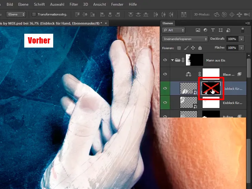Open the auto-select Ebene dropdown

16,14
